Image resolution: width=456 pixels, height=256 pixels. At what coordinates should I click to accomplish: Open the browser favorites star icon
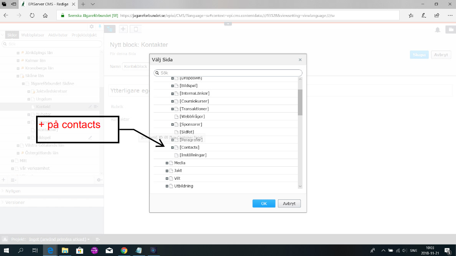pyautogui.click(x=411, y=15)
